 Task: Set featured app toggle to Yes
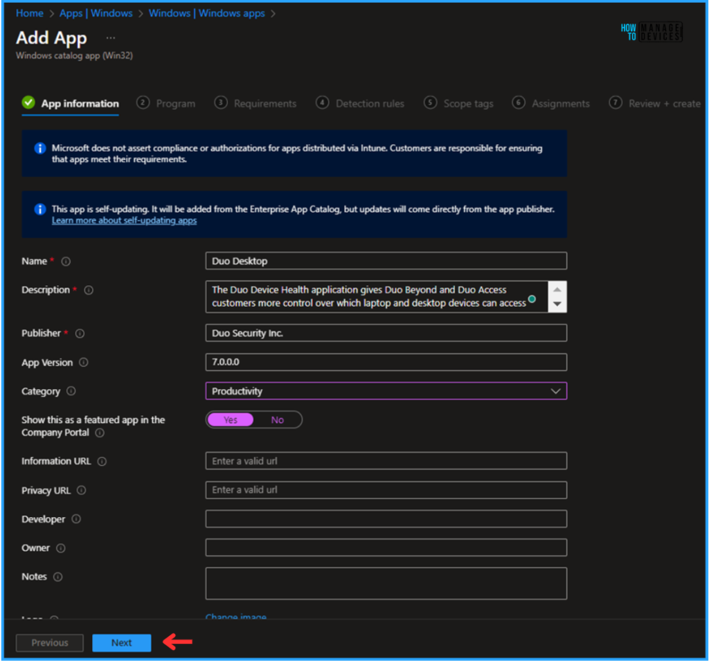[231, 419]
